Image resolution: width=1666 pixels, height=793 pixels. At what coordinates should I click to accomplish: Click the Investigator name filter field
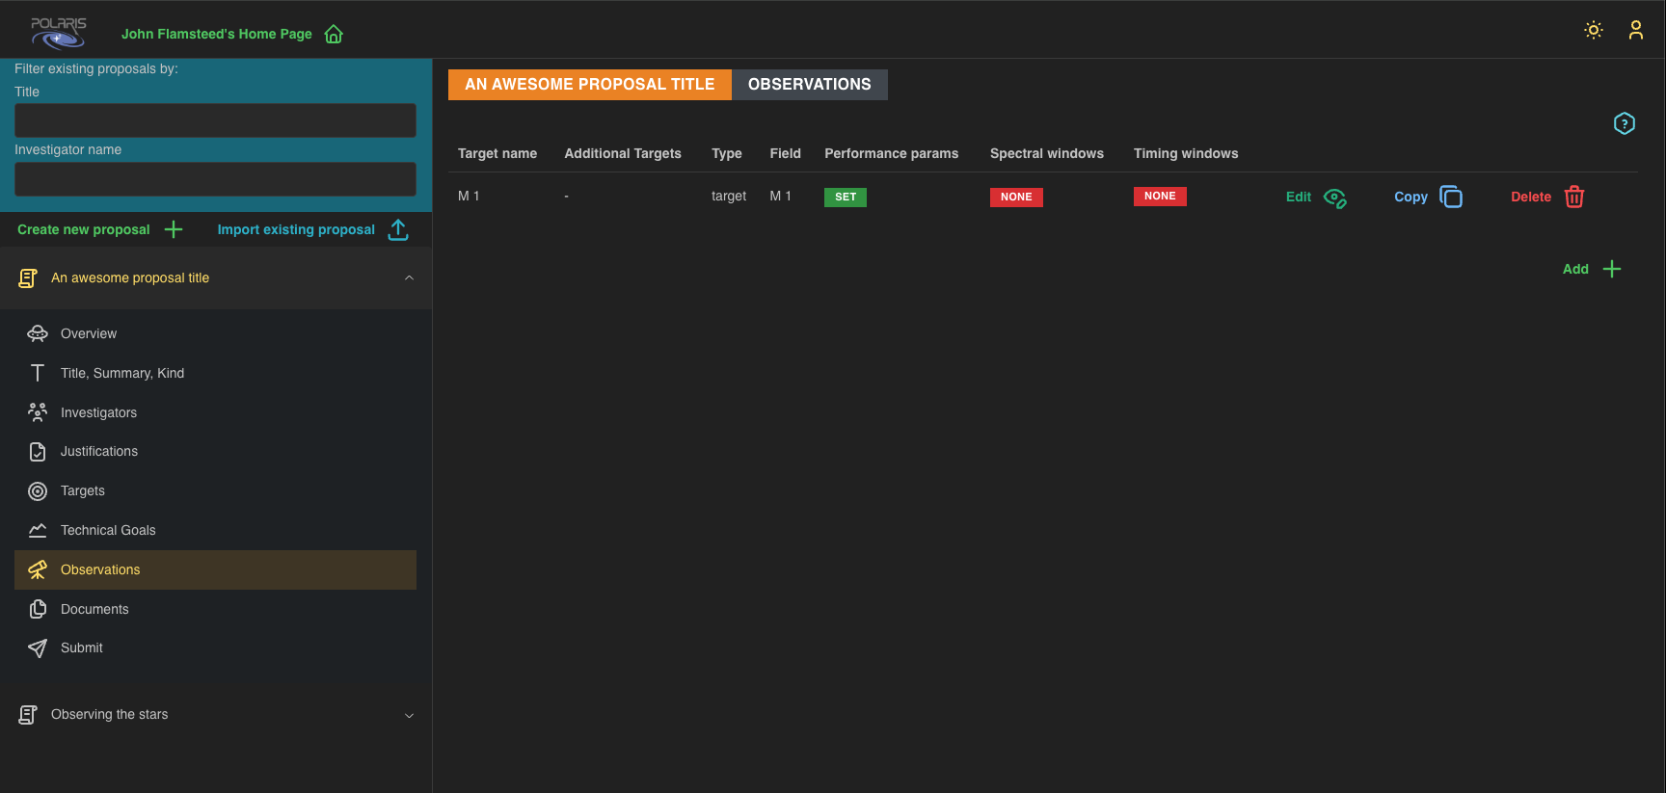point(215,179)
